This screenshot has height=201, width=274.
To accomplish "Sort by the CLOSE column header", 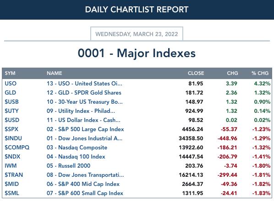I will [x=196, y=73].
